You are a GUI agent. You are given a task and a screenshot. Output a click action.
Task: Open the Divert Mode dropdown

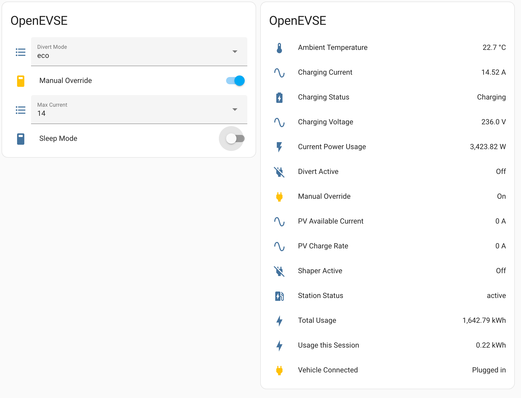point(235,52)
